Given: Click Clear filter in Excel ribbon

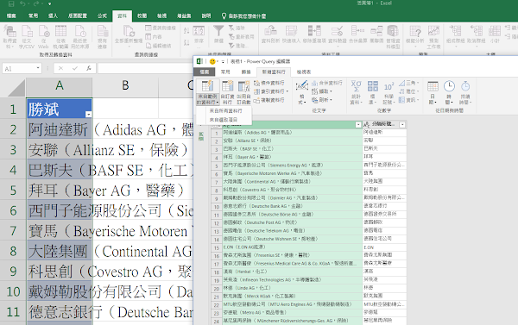Looking at the screenshot, I should [237, 28].
